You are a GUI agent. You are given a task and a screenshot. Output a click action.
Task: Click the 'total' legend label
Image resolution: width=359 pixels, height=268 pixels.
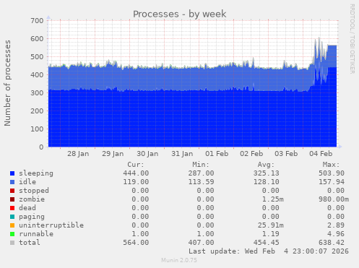pos(30,243)
